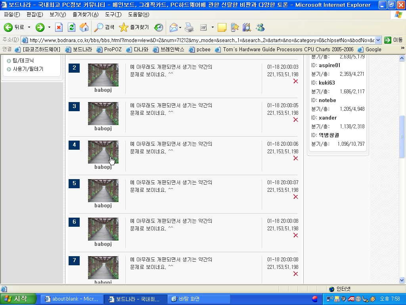This screenshot has width=406, height=305.
Task: Open the 도움말(H) menu
Action: coord(138,15)
